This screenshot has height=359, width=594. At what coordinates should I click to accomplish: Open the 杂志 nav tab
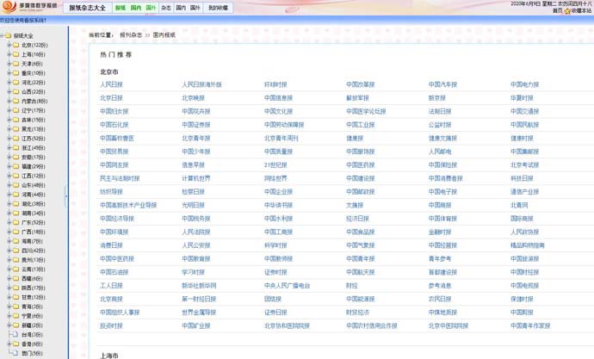point(166,8)
